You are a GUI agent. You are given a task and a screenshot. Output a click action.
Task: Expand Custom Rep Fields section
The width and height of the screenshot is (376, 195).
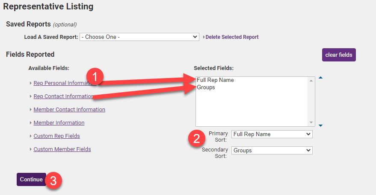(56, 136)
